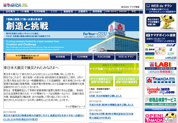Switch the site to ENGLISH
Screen dimensions: 178x123
pos(123,11)
